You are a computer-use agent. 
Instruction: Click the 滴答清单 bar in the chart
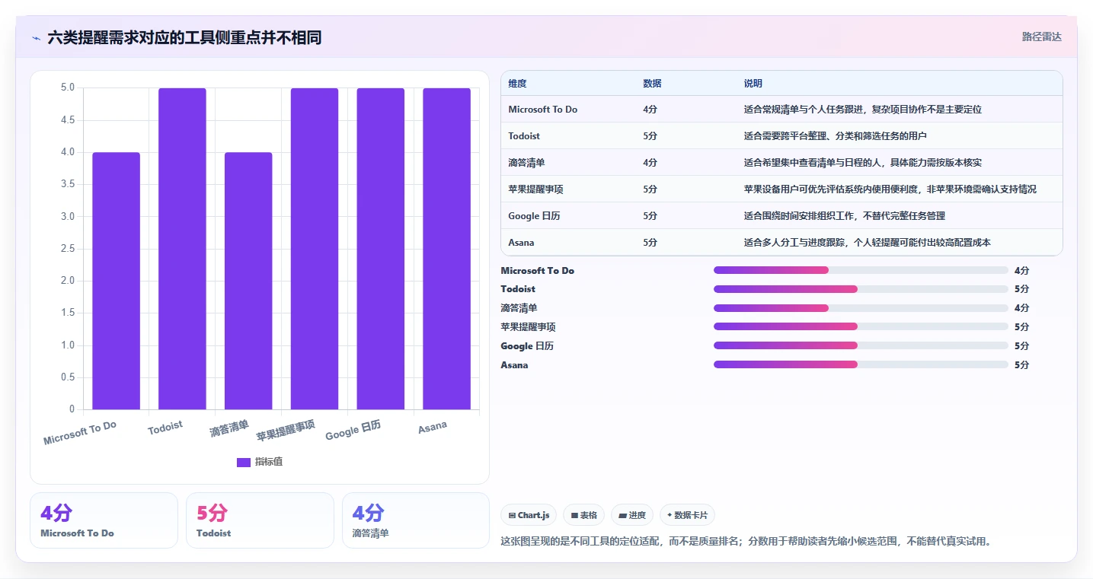click(x=248, y=281)
